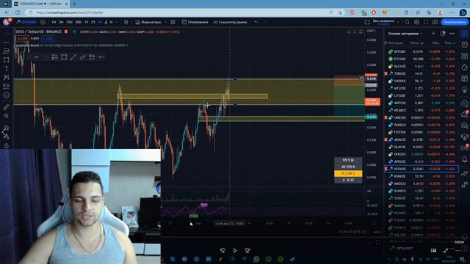Select the 5M timeframe

[61, 22]
